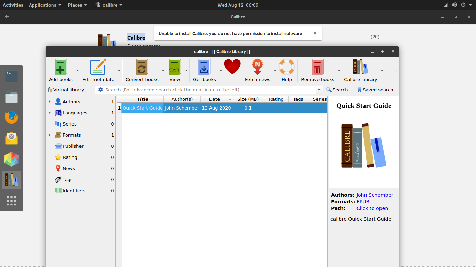Dismiss the unable to install notification

(315, 33)
